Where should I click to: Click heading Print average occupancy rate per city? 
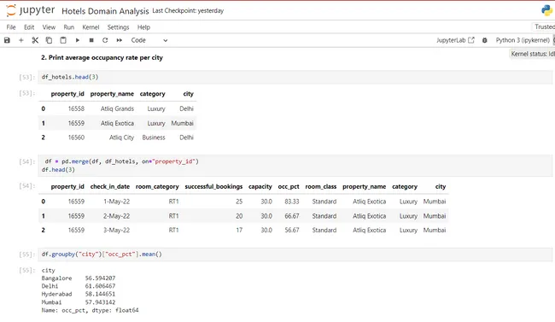[102, 57]
